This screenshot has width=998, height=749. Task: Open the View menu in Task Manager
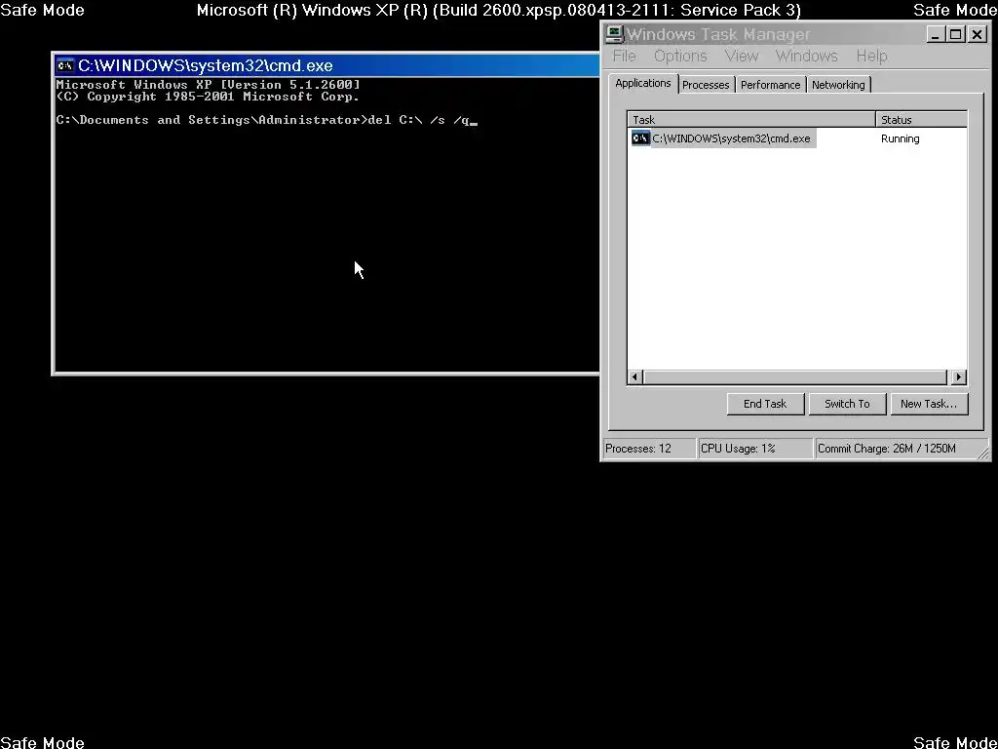click(742, 56)
